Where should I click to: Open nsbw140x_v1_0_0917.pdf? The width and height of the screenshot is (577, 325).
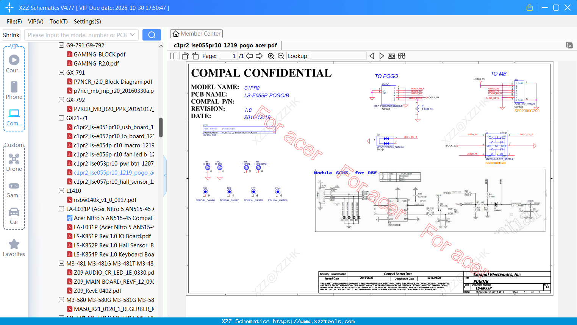[105, 200]
